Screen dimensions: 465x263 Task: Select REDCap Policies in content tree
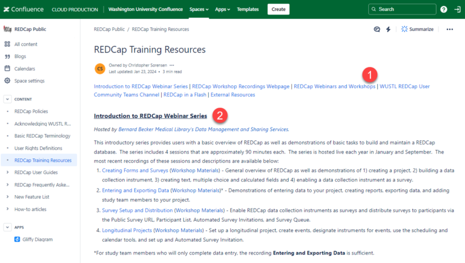click(31, 111)
